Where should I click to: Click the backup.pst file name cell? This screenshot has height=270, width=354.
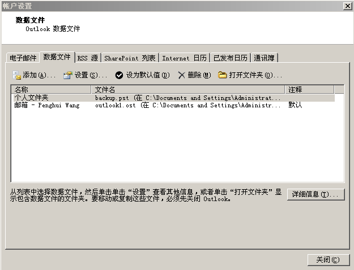coord(188,98)
